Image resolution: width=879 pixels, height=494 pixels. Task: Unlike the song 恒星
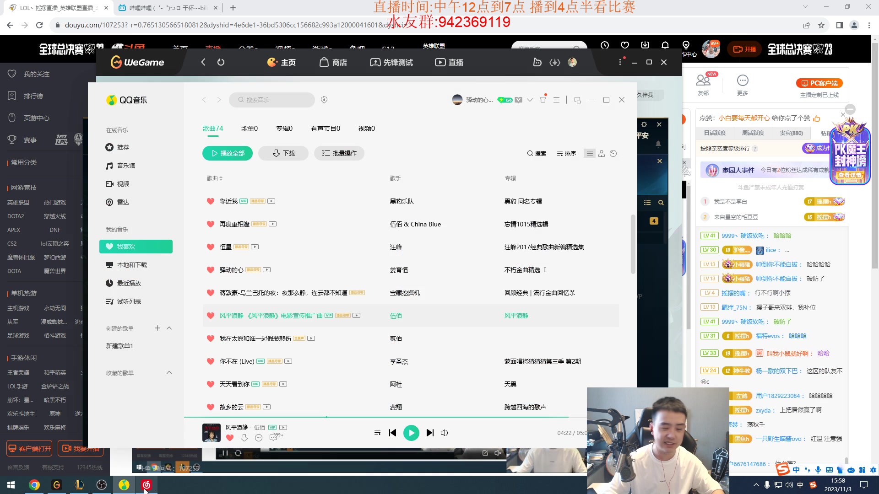(x=211, y=247)
